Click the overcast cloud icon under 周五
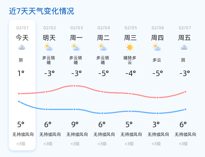The height and width of the screenshot is (157, 205). (184, 47)
